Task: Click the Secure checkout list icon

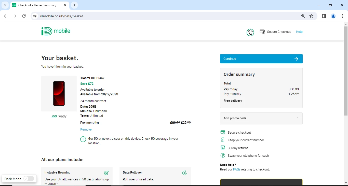Action: (223, 132)
